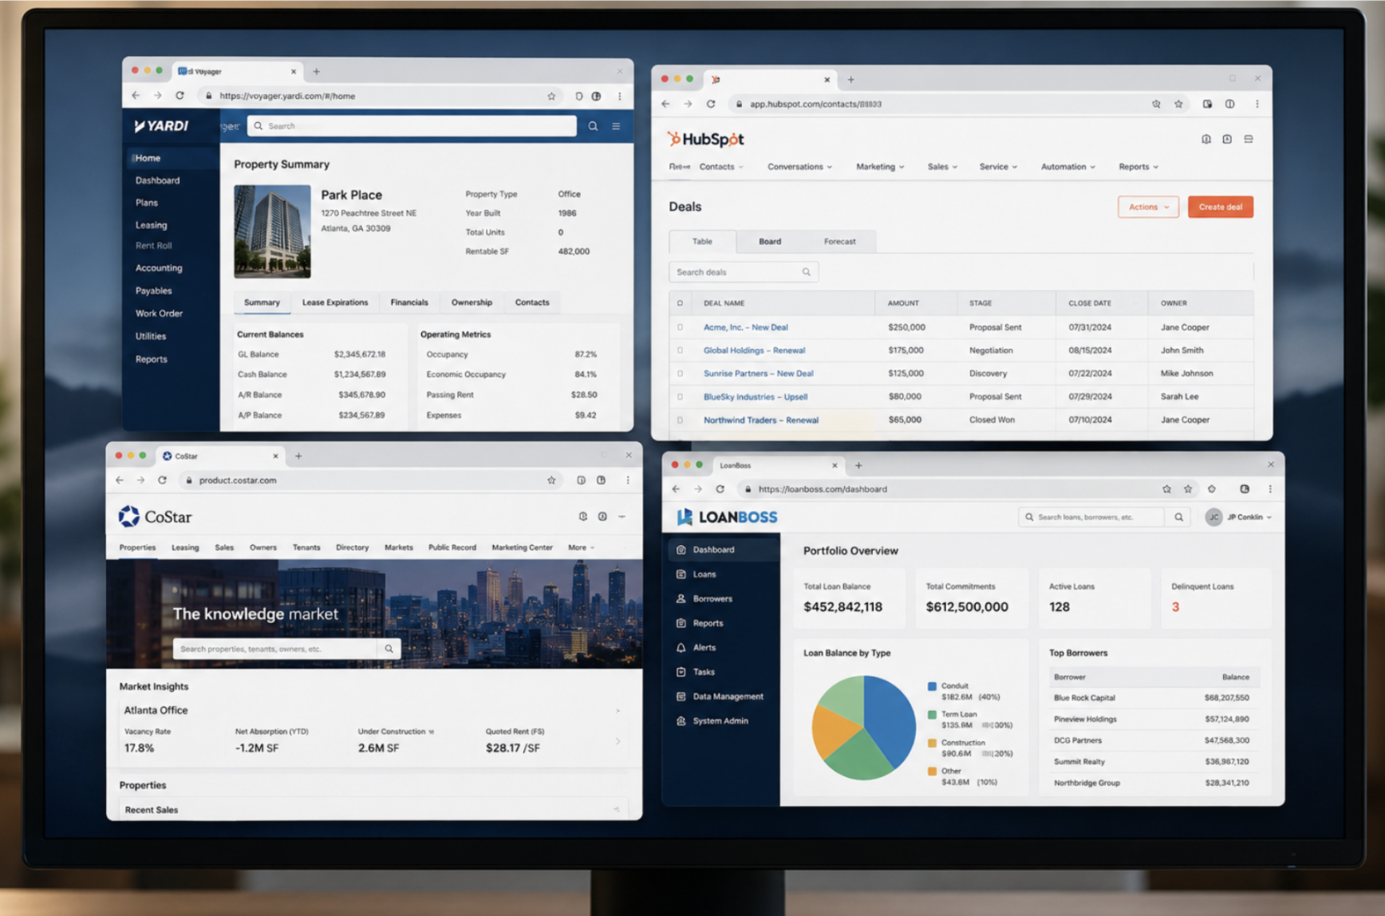The height and width of the screenshot is (916, 1385).
Task: Open the Conversations dropdown in HubSpot
Action: pyautogui.click(x=799, y=167)
